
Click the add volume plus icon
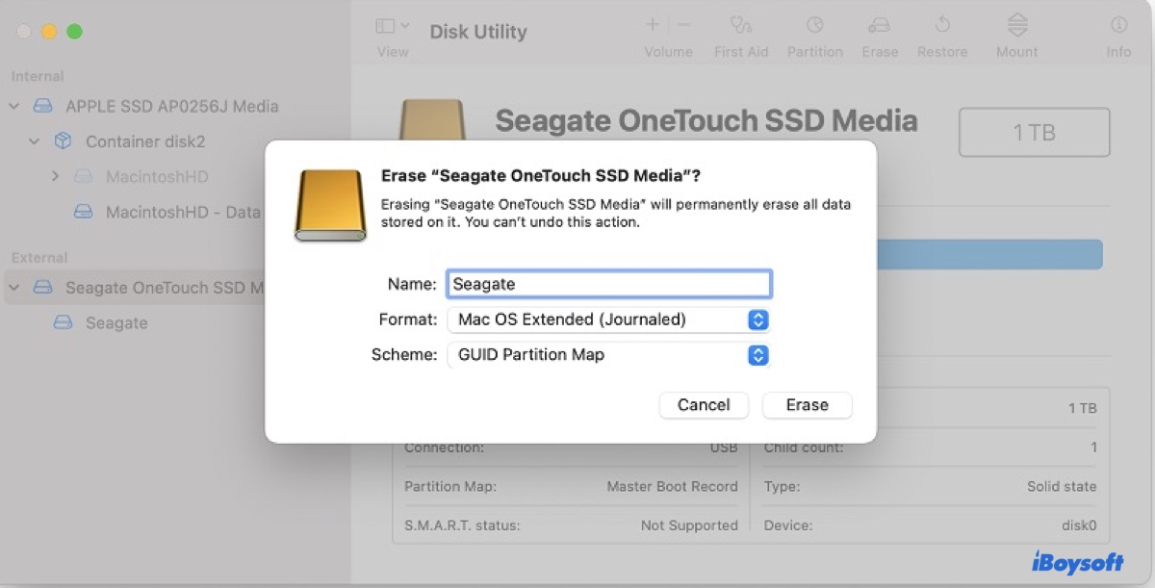pyautogui.click(x=653, y=25)
